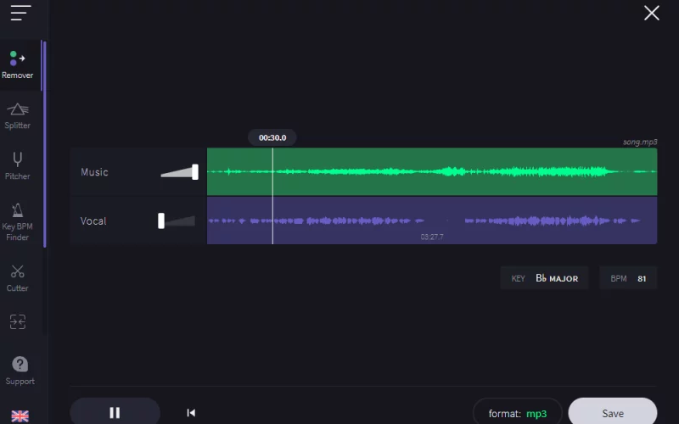Adjust the Vocal volume slider
The image size is (679, 424).
pyautogui.click(x=177, y=221)
